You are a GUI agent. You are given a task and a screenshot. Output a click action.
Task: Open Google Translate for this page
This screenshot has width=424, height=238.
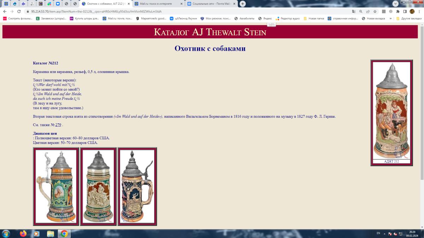click(x=354, y=11)
